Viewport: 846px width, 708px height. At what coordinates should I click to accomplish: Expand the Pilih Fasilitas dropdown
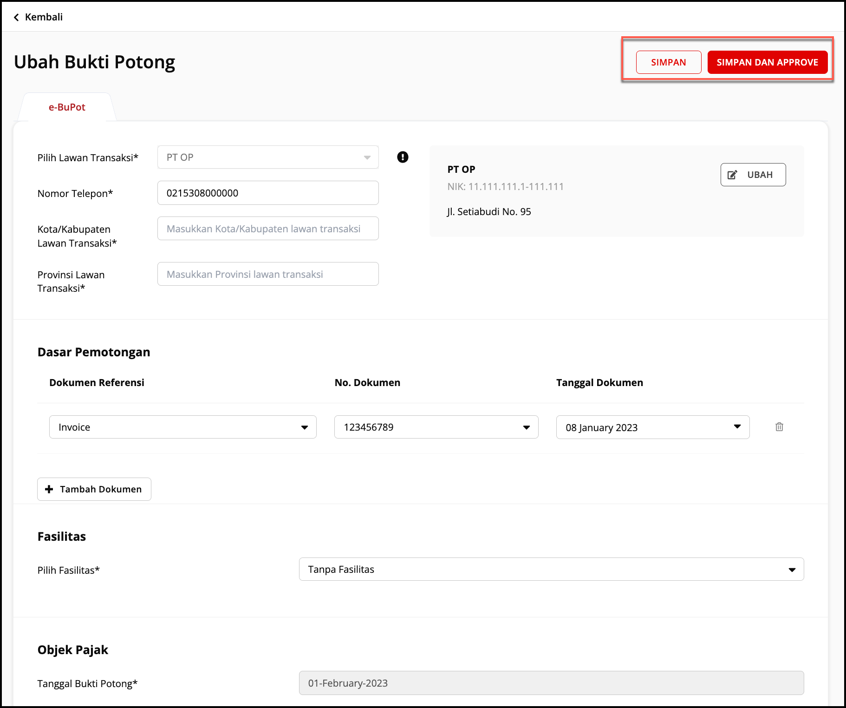coord(551,569)
